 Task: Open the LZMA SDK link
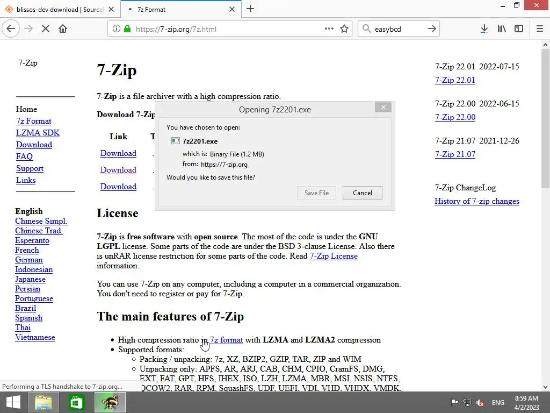pos(38,133)
